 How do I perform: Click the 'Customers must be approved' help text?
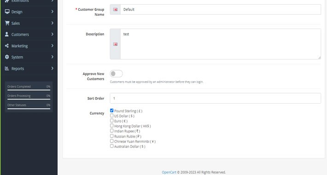click(157, 82)
